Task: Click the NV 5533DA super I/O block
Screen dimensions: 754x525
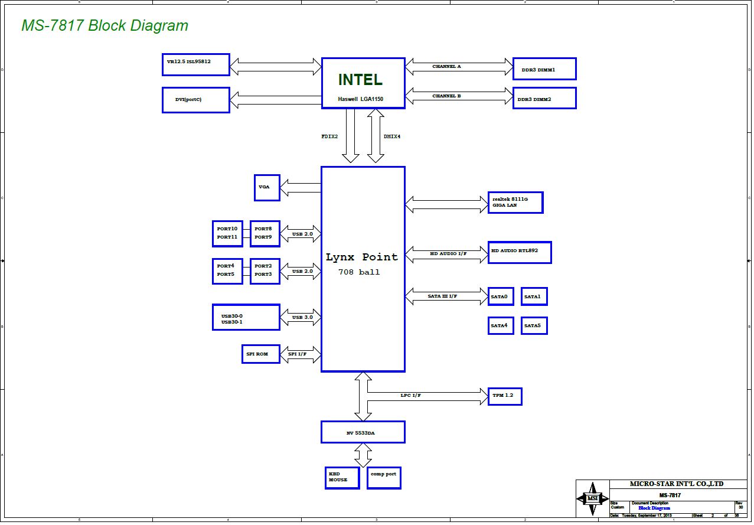Action: tap(363, 432)
